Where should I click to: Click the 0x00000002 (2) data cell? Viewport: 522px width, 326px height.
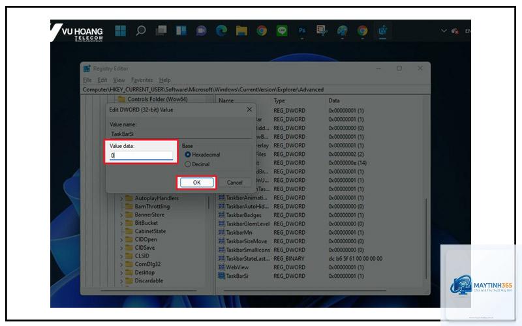pyautogui.click(x=346, y=155)
